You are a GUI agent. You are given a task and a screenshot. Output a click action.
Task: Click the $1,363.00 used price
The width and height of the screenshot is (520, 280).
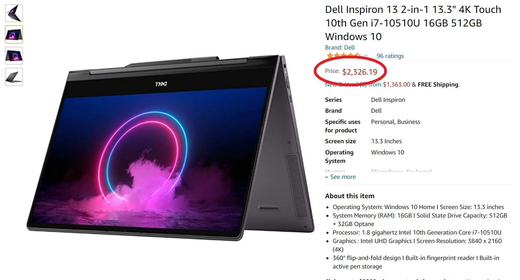[x=396, y=85]
